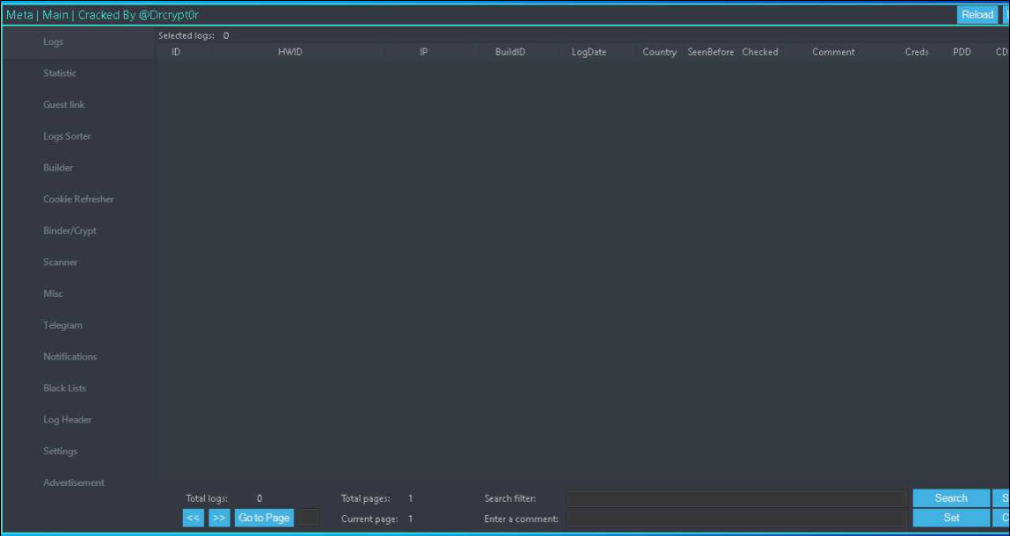Click the Go to Page button
This screenshot has width=1010, height=536.
[263, 518]
